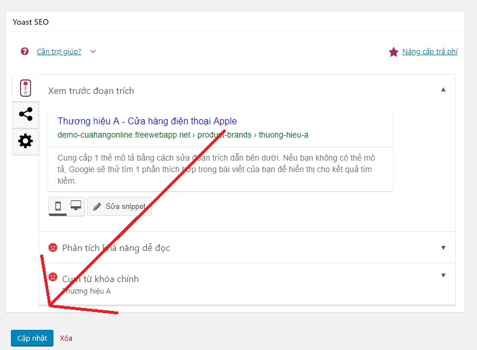
Task: Open the Yoast SEO traffic light tab
Action: [25, 88]
